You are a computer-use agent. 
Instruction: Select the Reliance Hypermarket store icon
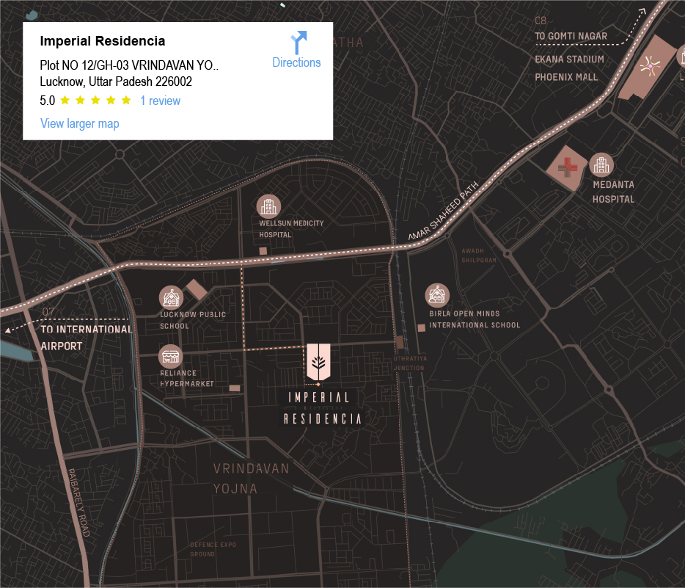pos(170,356)
